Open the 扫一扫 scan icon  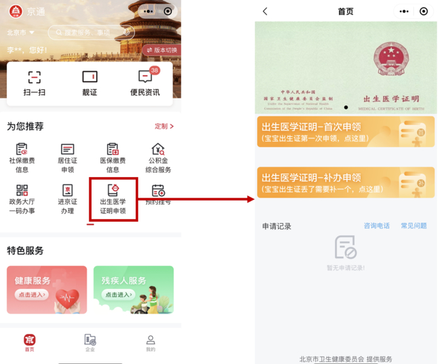(34, 78)
